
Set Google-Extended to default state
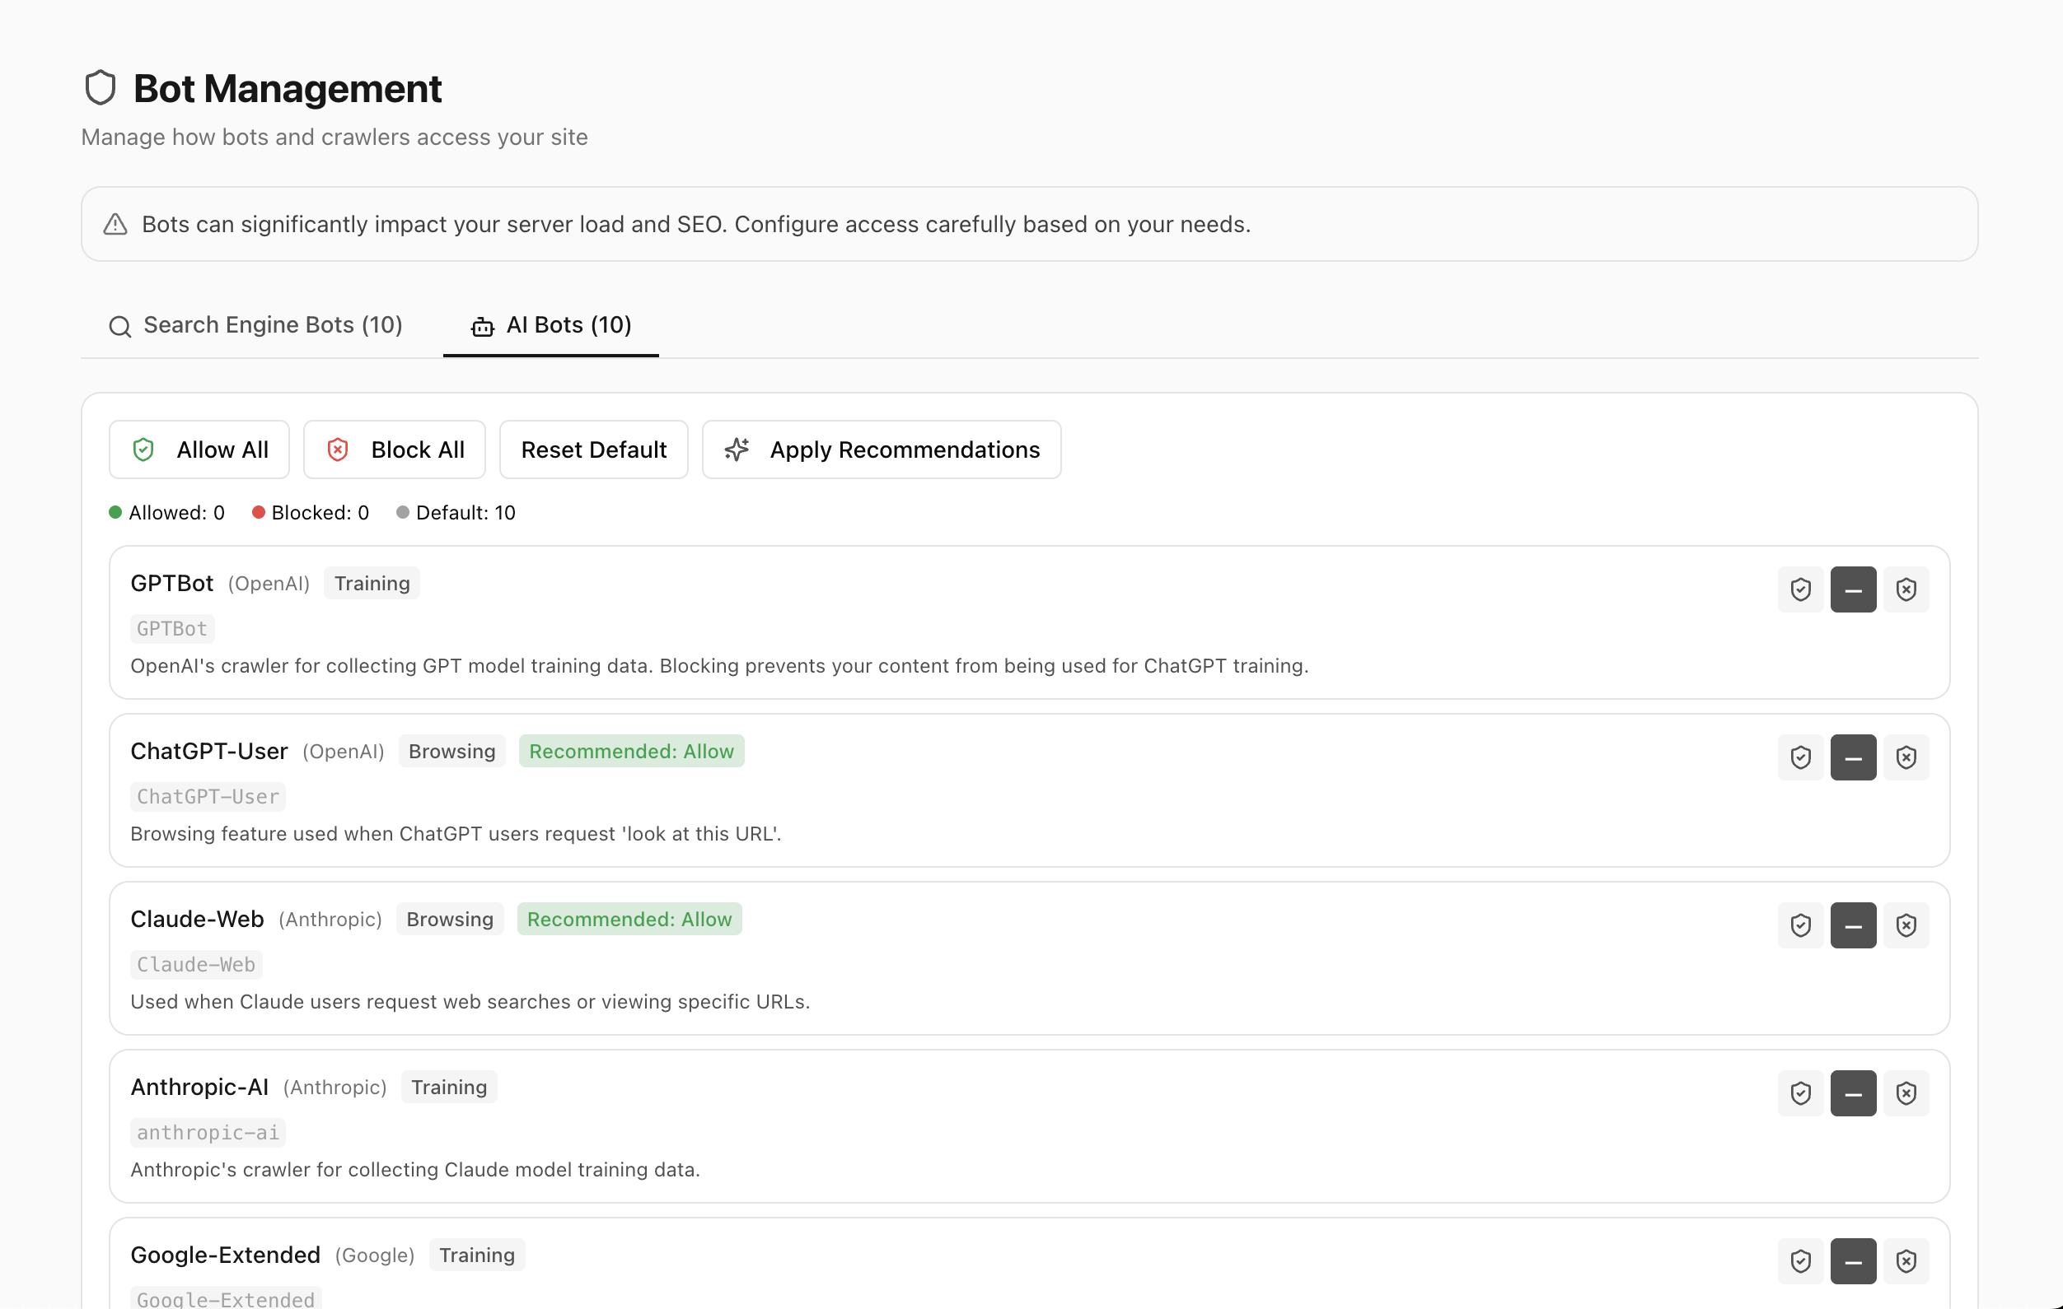(x=1853, y=1260)
